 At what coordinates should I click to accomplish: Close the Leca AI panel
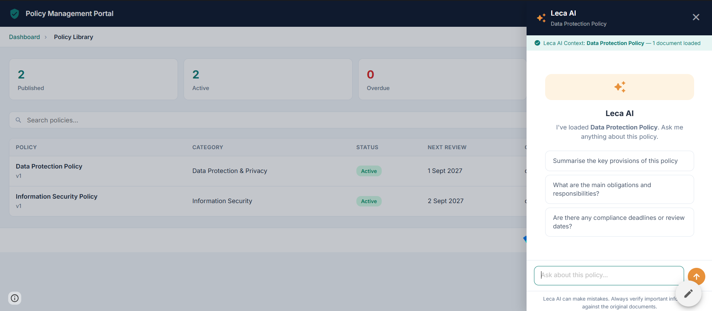click(x=696, y=17)
